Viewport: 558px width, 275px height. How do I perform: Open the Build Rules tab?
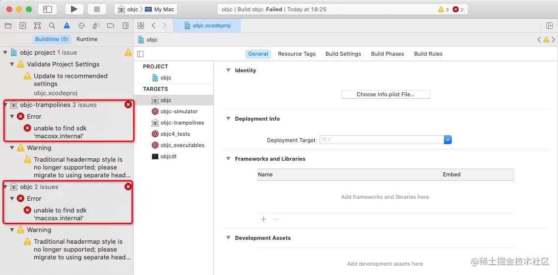click(428, 54)
